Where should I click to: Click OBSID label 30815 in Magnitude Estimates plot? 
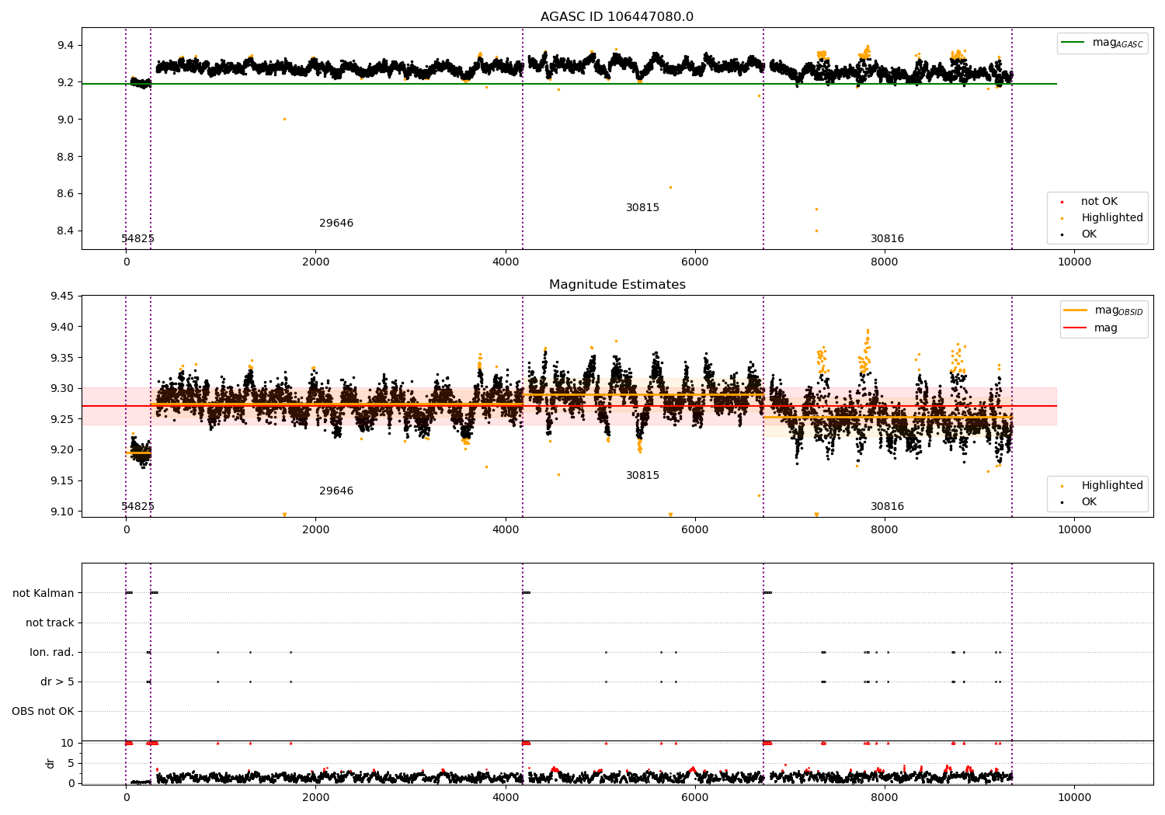642,476
